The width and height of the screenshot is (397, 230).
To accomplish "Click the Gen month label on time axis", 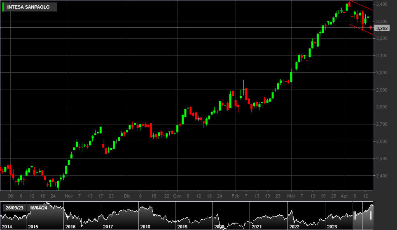I will point(177,196).
